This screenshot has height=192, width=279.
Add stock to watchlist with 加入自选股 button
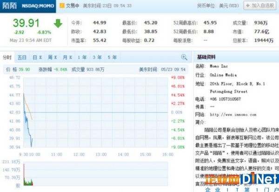click(x=260, y=6)
